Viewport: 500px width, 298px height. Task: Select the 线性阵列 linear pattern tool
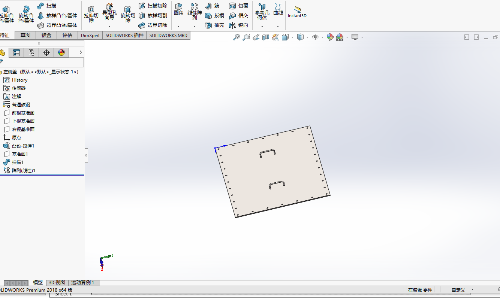pos(195,11)
